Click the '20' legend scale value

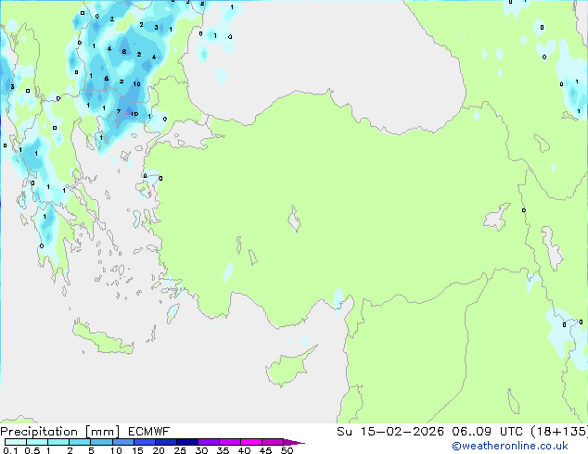click(x=159, y=450)
